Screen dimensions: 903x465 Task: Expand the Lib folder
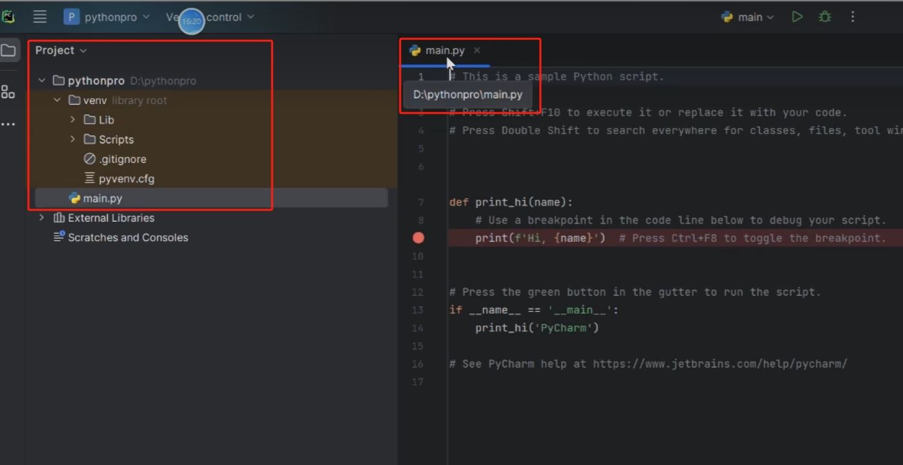(x=72, y=120)
